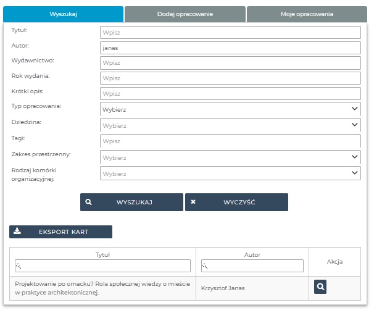Click the Wydawnictwo input field
The height and width of the screenshot is (326, 382).
(x=230, y=63)
